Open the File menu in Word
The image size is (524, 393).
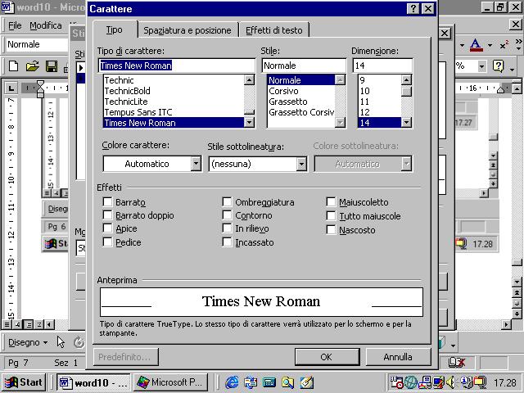point(15,25)
